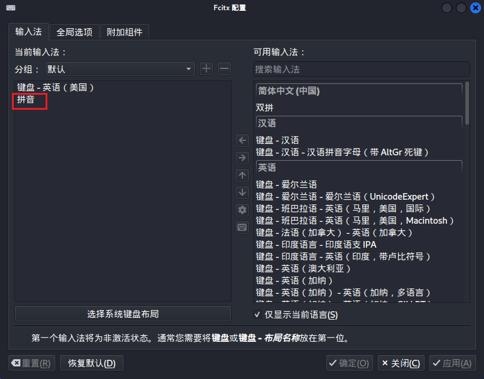
Task: Select 英语（印度，带卢比符号）entry
Action: (359, 257)
